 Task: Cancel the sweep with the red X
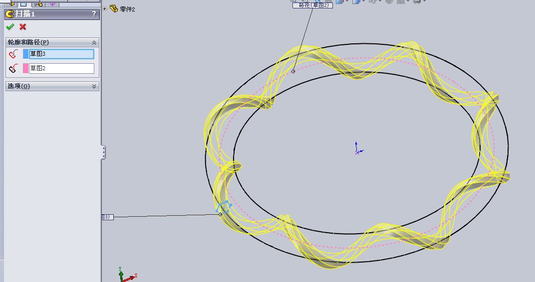click(x=23, y=26)
